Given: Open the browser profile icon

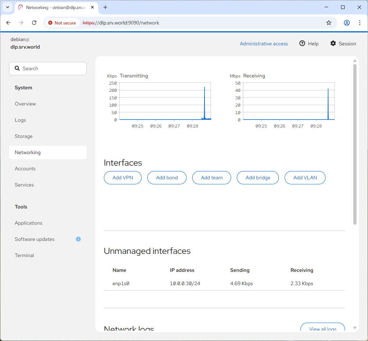Looking at the screenshot, I should [346, 23].
